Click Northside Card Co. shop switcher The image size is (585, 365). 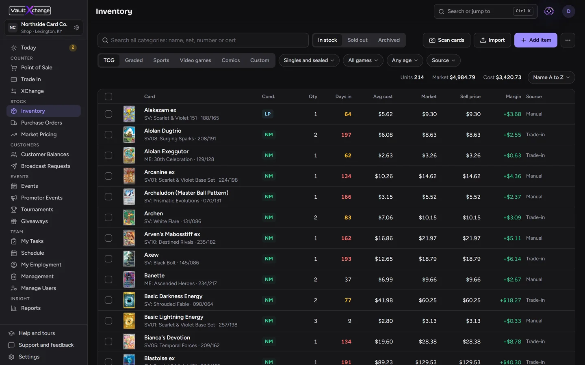pos(44,28)
